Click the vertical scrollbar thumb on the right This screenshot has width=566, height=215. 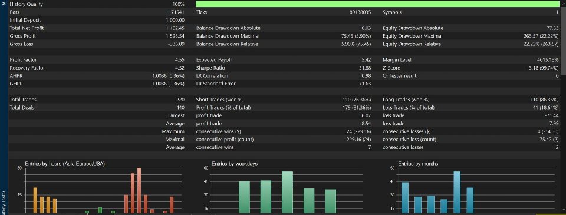tap(562, 37)
